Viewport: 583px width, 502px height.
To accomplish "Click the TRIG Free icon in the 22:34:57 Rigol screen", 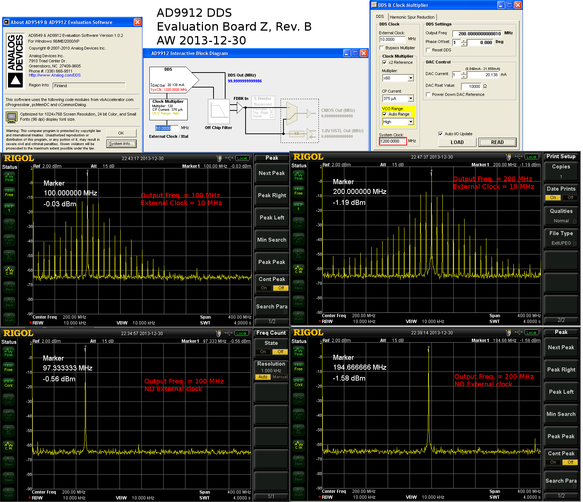I will (8, 368).
